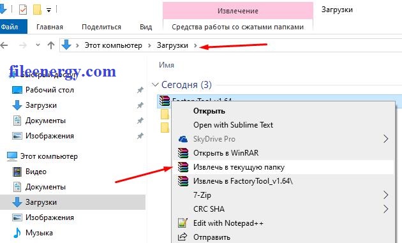
Task: Select Документы under Этот компьютер
Action: [45, 187]
